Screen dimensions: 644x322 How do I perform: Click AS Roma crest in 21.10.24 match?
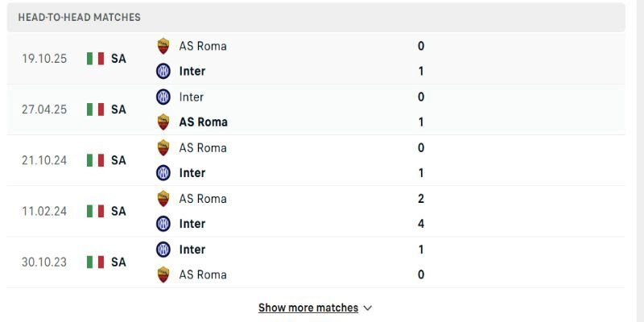[163, 147]
